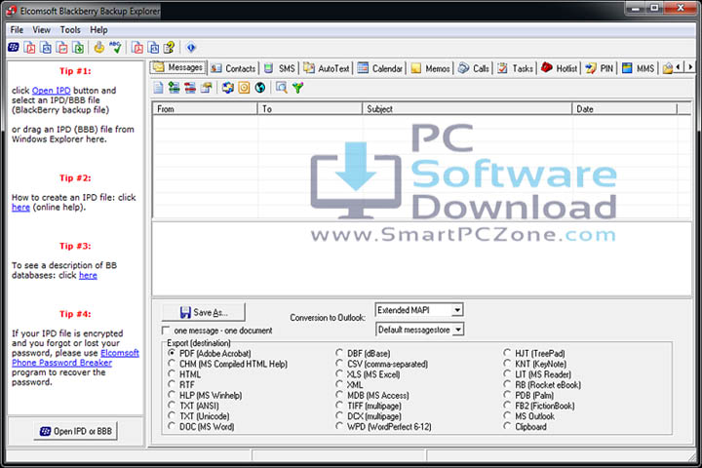Click the blue diamond info icon
Image resolution: width=702 pixels, height=468 pixels.
point(191,47)
